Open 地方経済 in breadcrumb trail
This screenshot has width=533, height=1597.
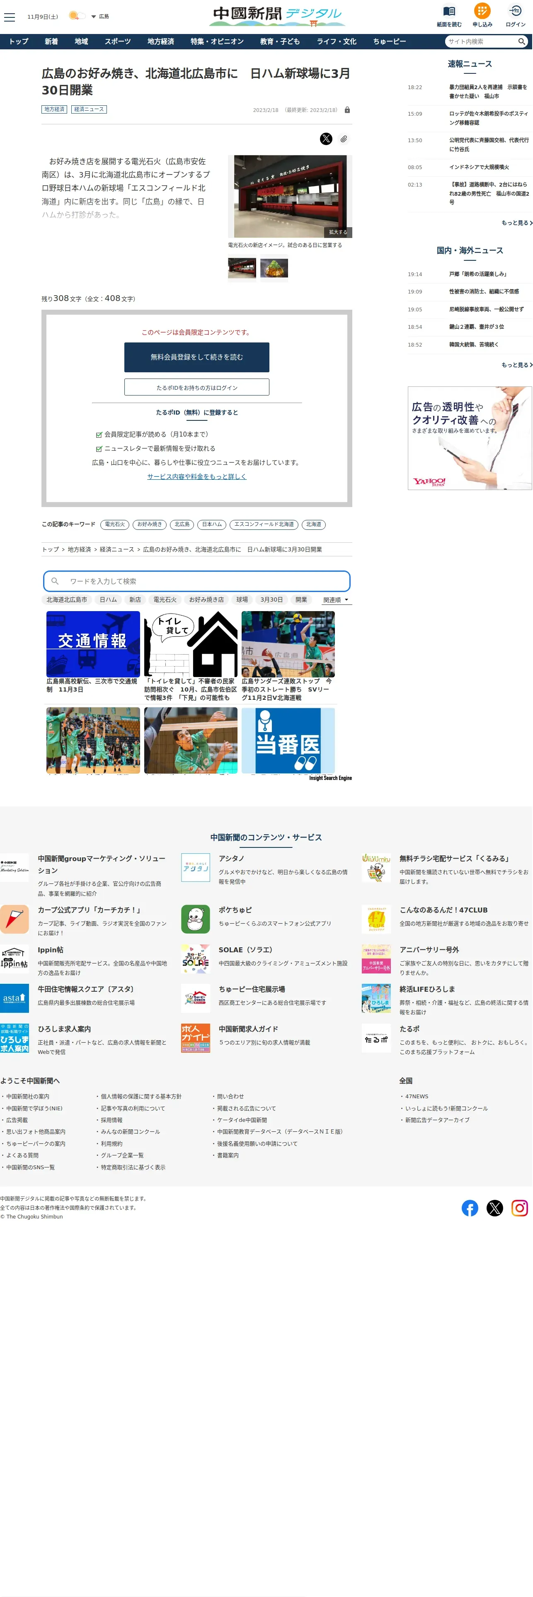79,549
